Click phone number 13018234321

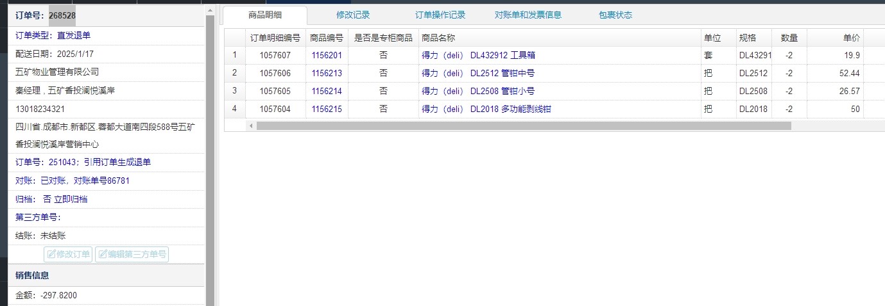pos(40,109)
